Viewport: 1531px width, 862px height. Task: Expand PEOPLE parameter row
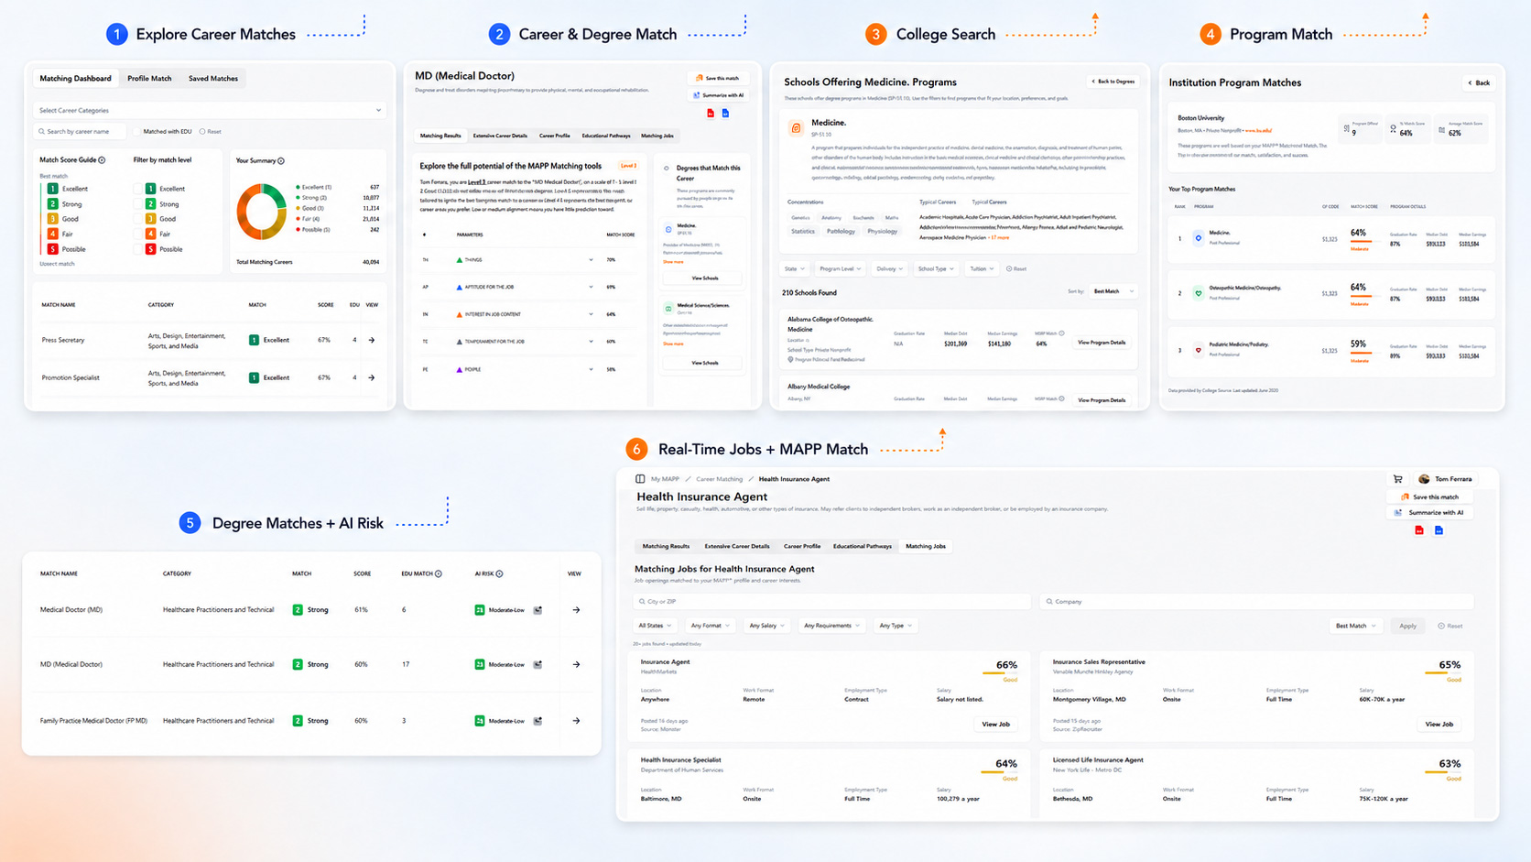[x=591, y=370]
